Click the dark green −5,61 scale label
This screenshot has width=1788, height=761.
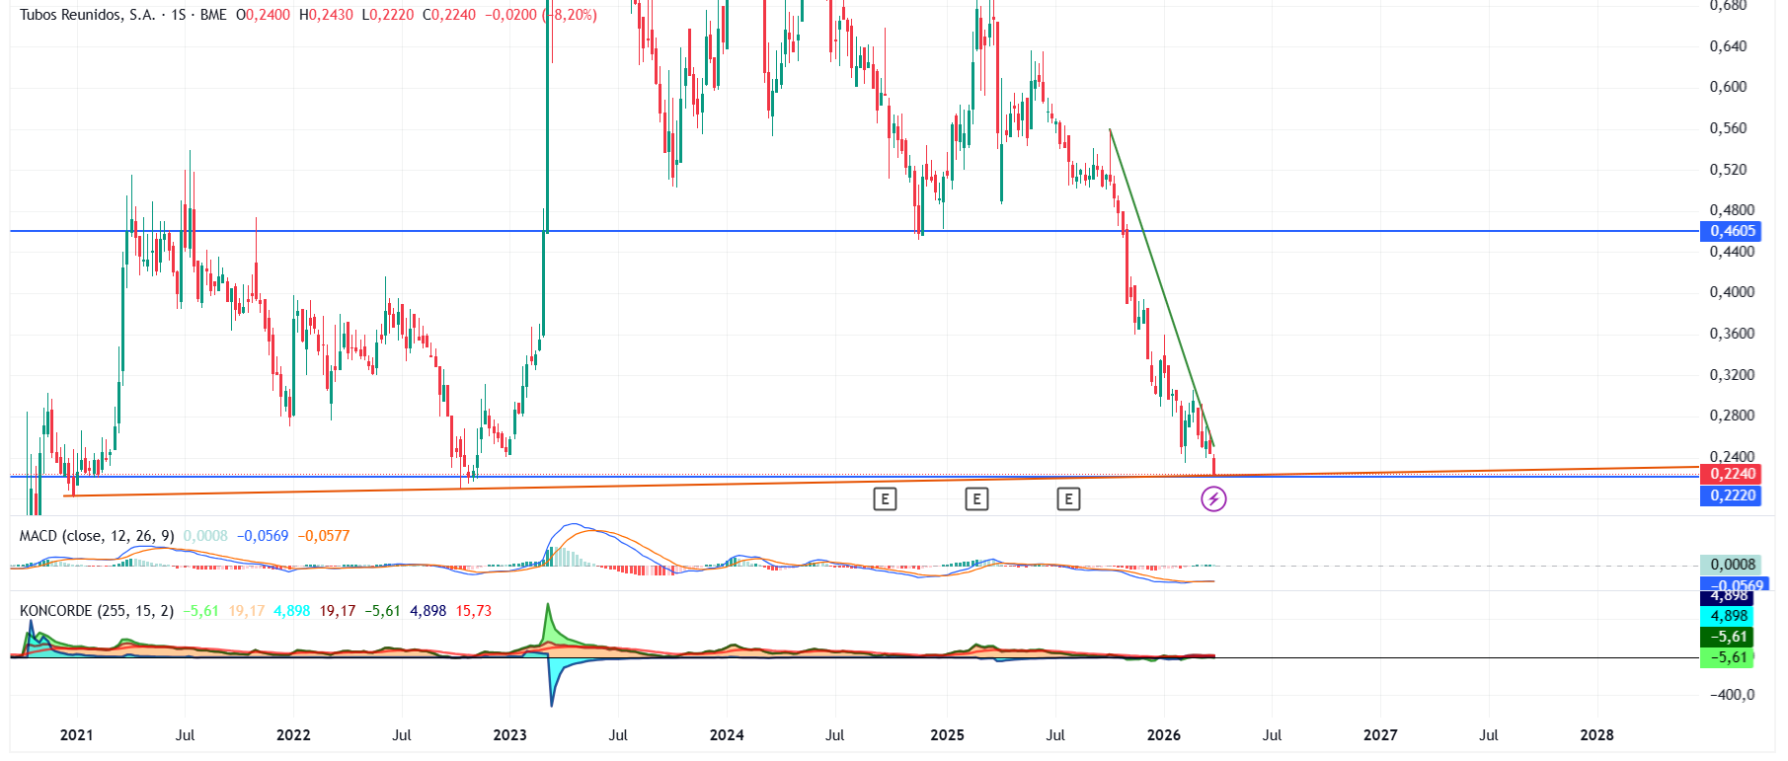click(1728, 637)
